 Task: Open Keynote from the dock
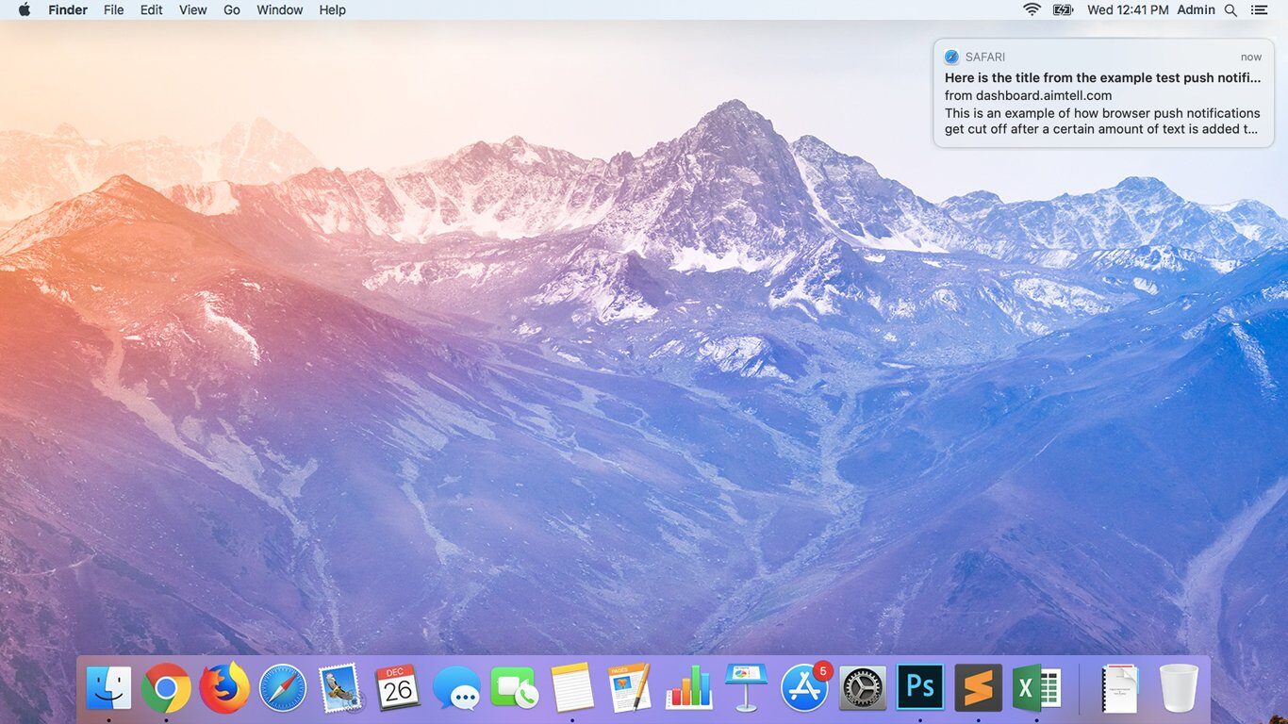(x=747, y=686)
